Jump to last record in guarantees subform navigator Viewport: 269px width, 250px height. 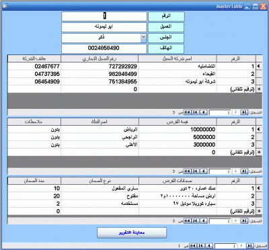coord(196,221)
